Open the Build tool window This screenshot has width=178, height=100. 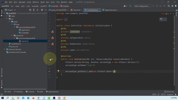coord(40,92)
